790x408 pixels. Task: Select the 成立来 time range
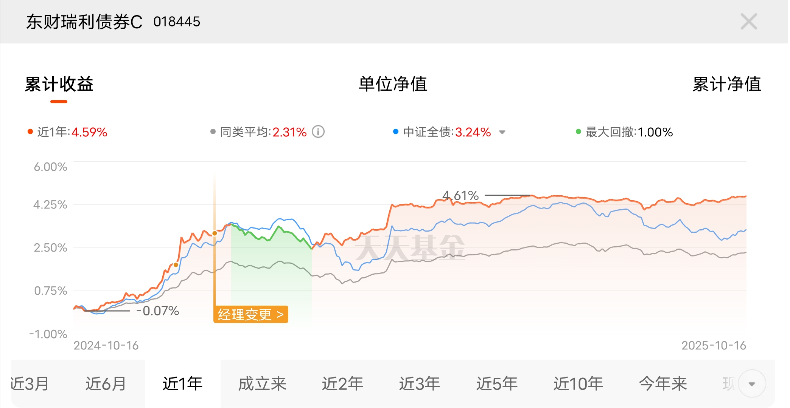tap(262, 384)
